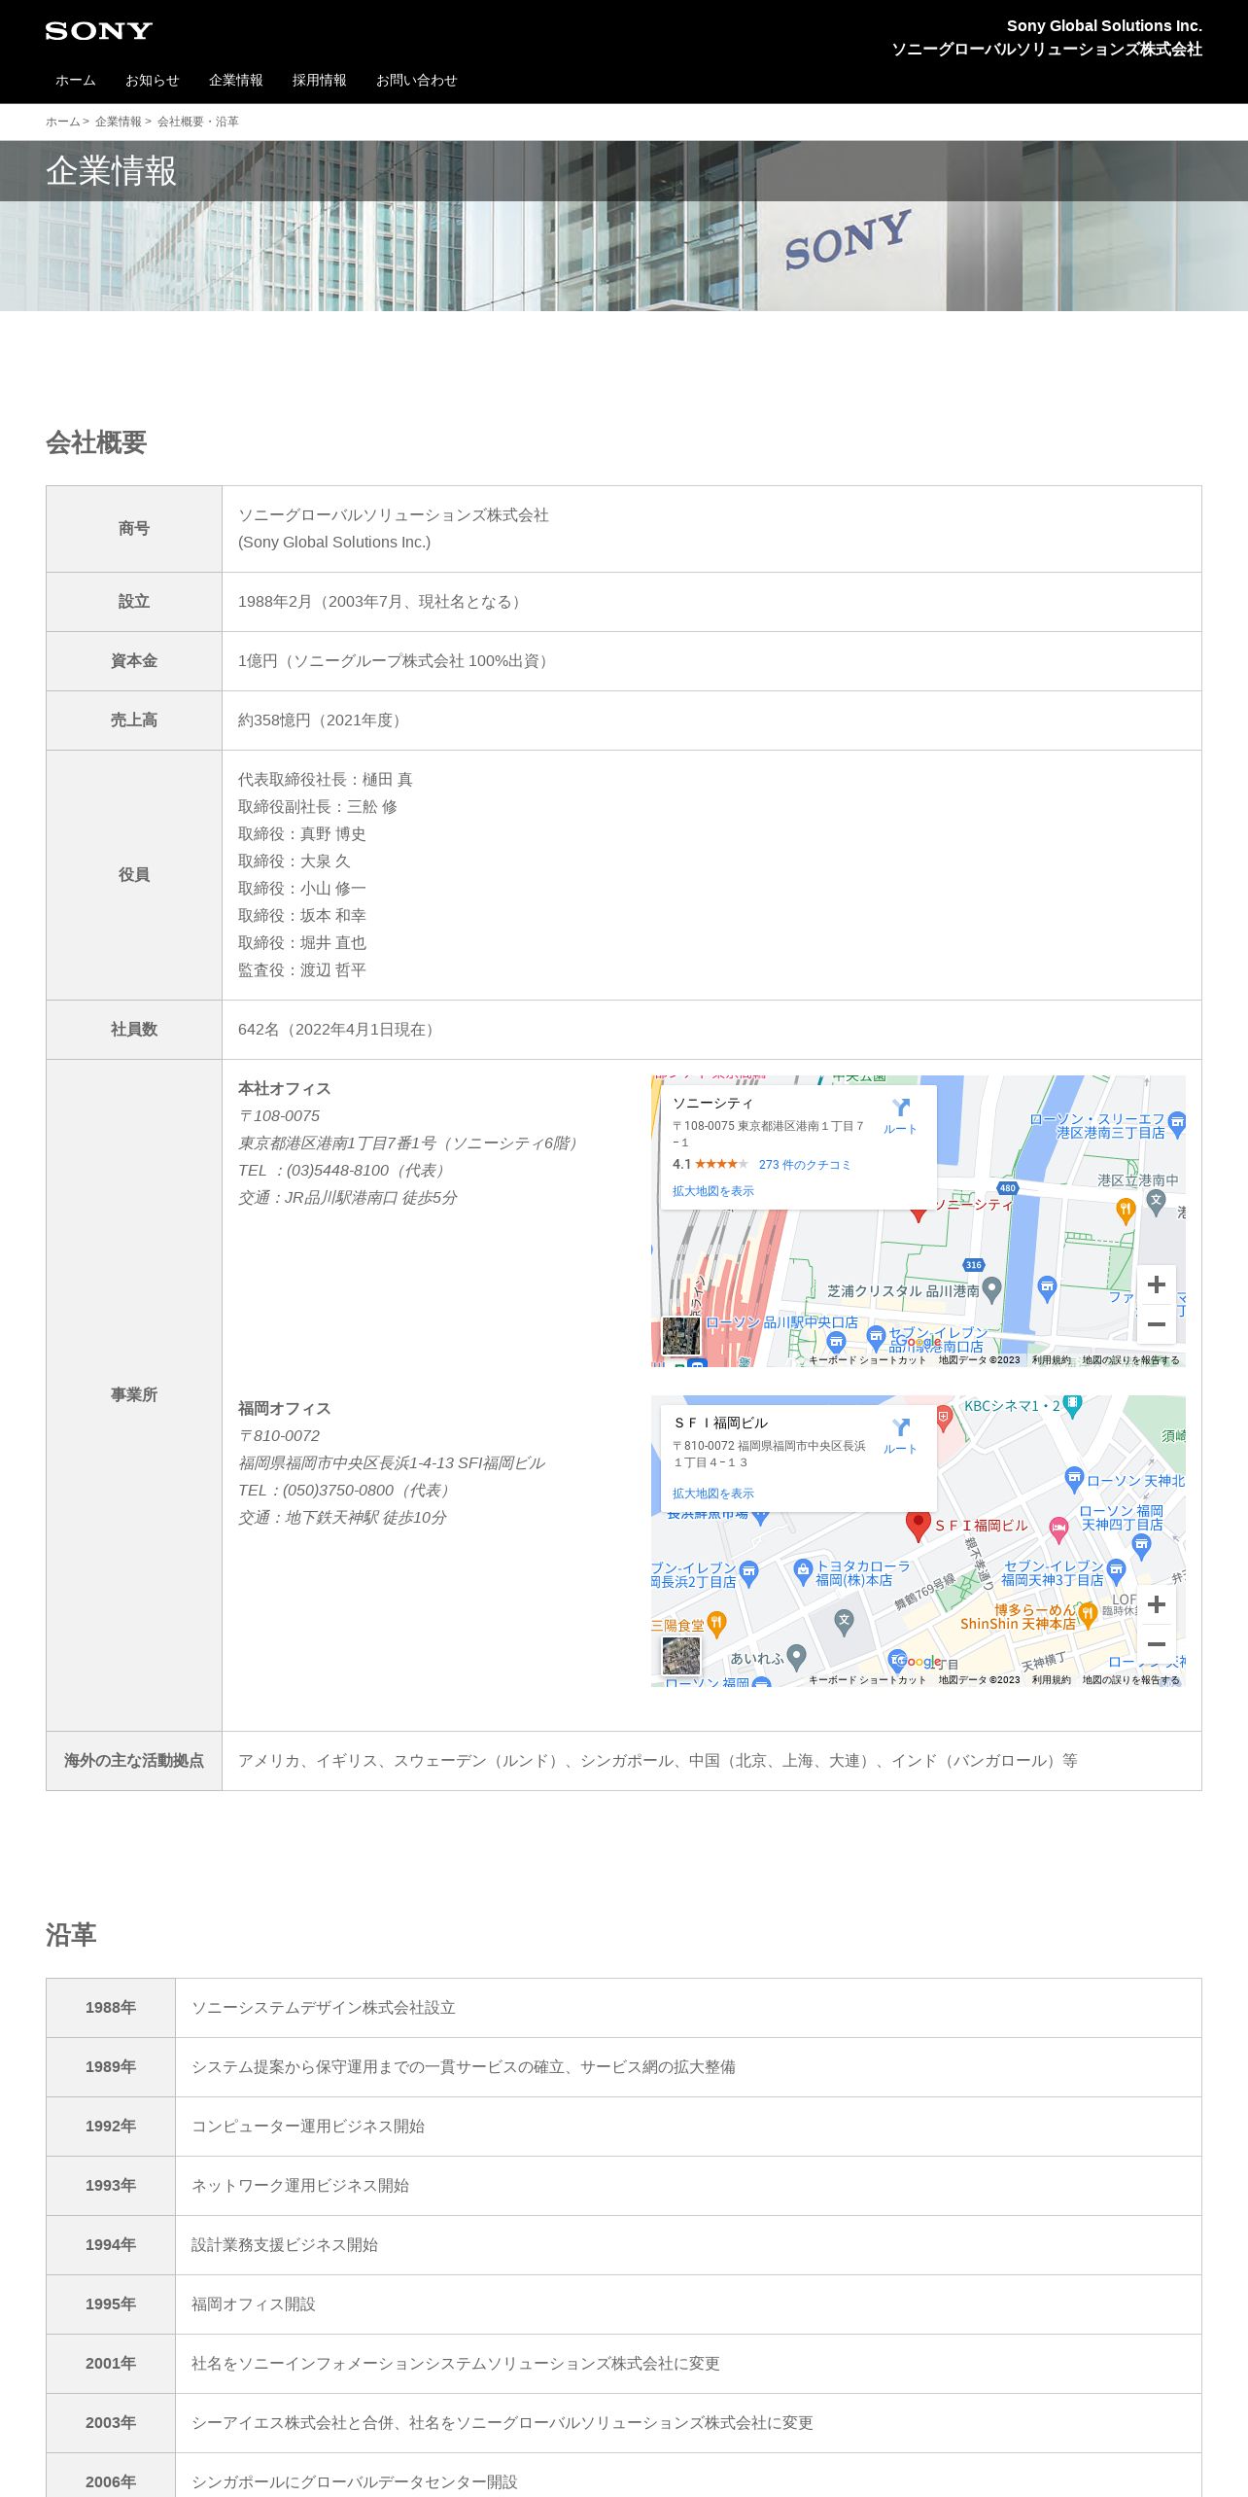This screenshot has width=1248, height=2497.
Task: Click 芝浦クリスタル 品川港南 map marker
Action: tap(991, 1289)
